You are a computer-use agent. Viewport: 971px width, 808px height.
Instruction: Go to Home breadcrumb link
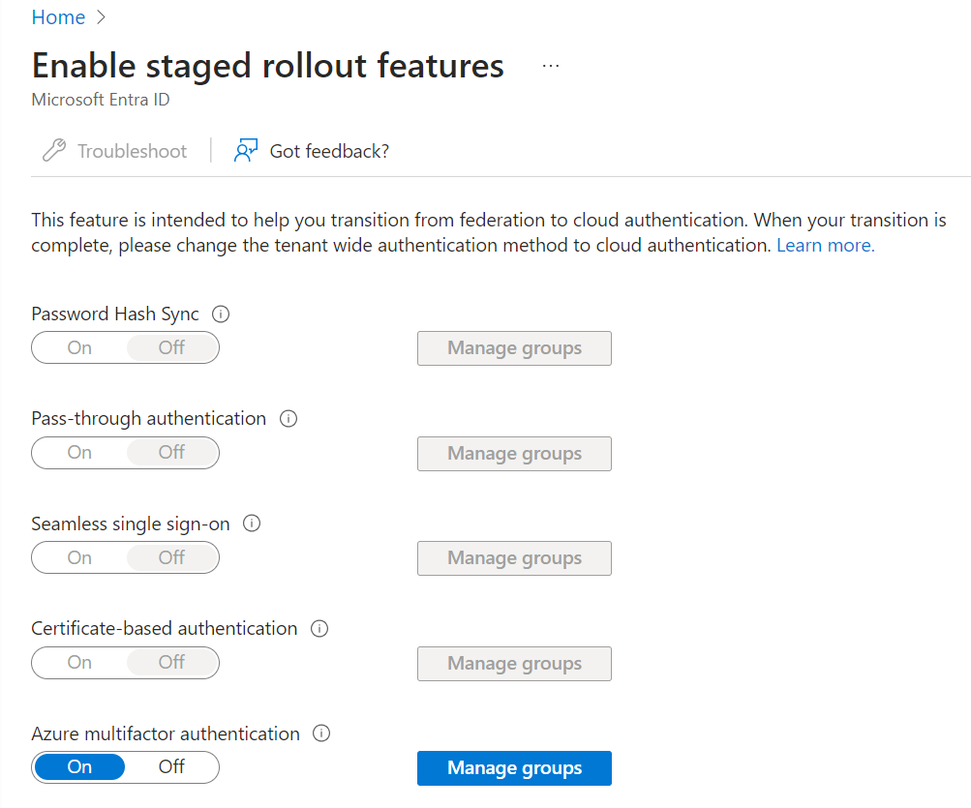click(x=58, y=17)
